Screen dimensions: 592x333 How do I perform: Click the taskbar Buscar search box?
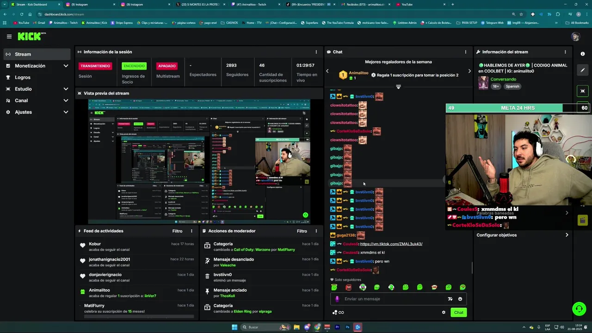pos(266,327)
